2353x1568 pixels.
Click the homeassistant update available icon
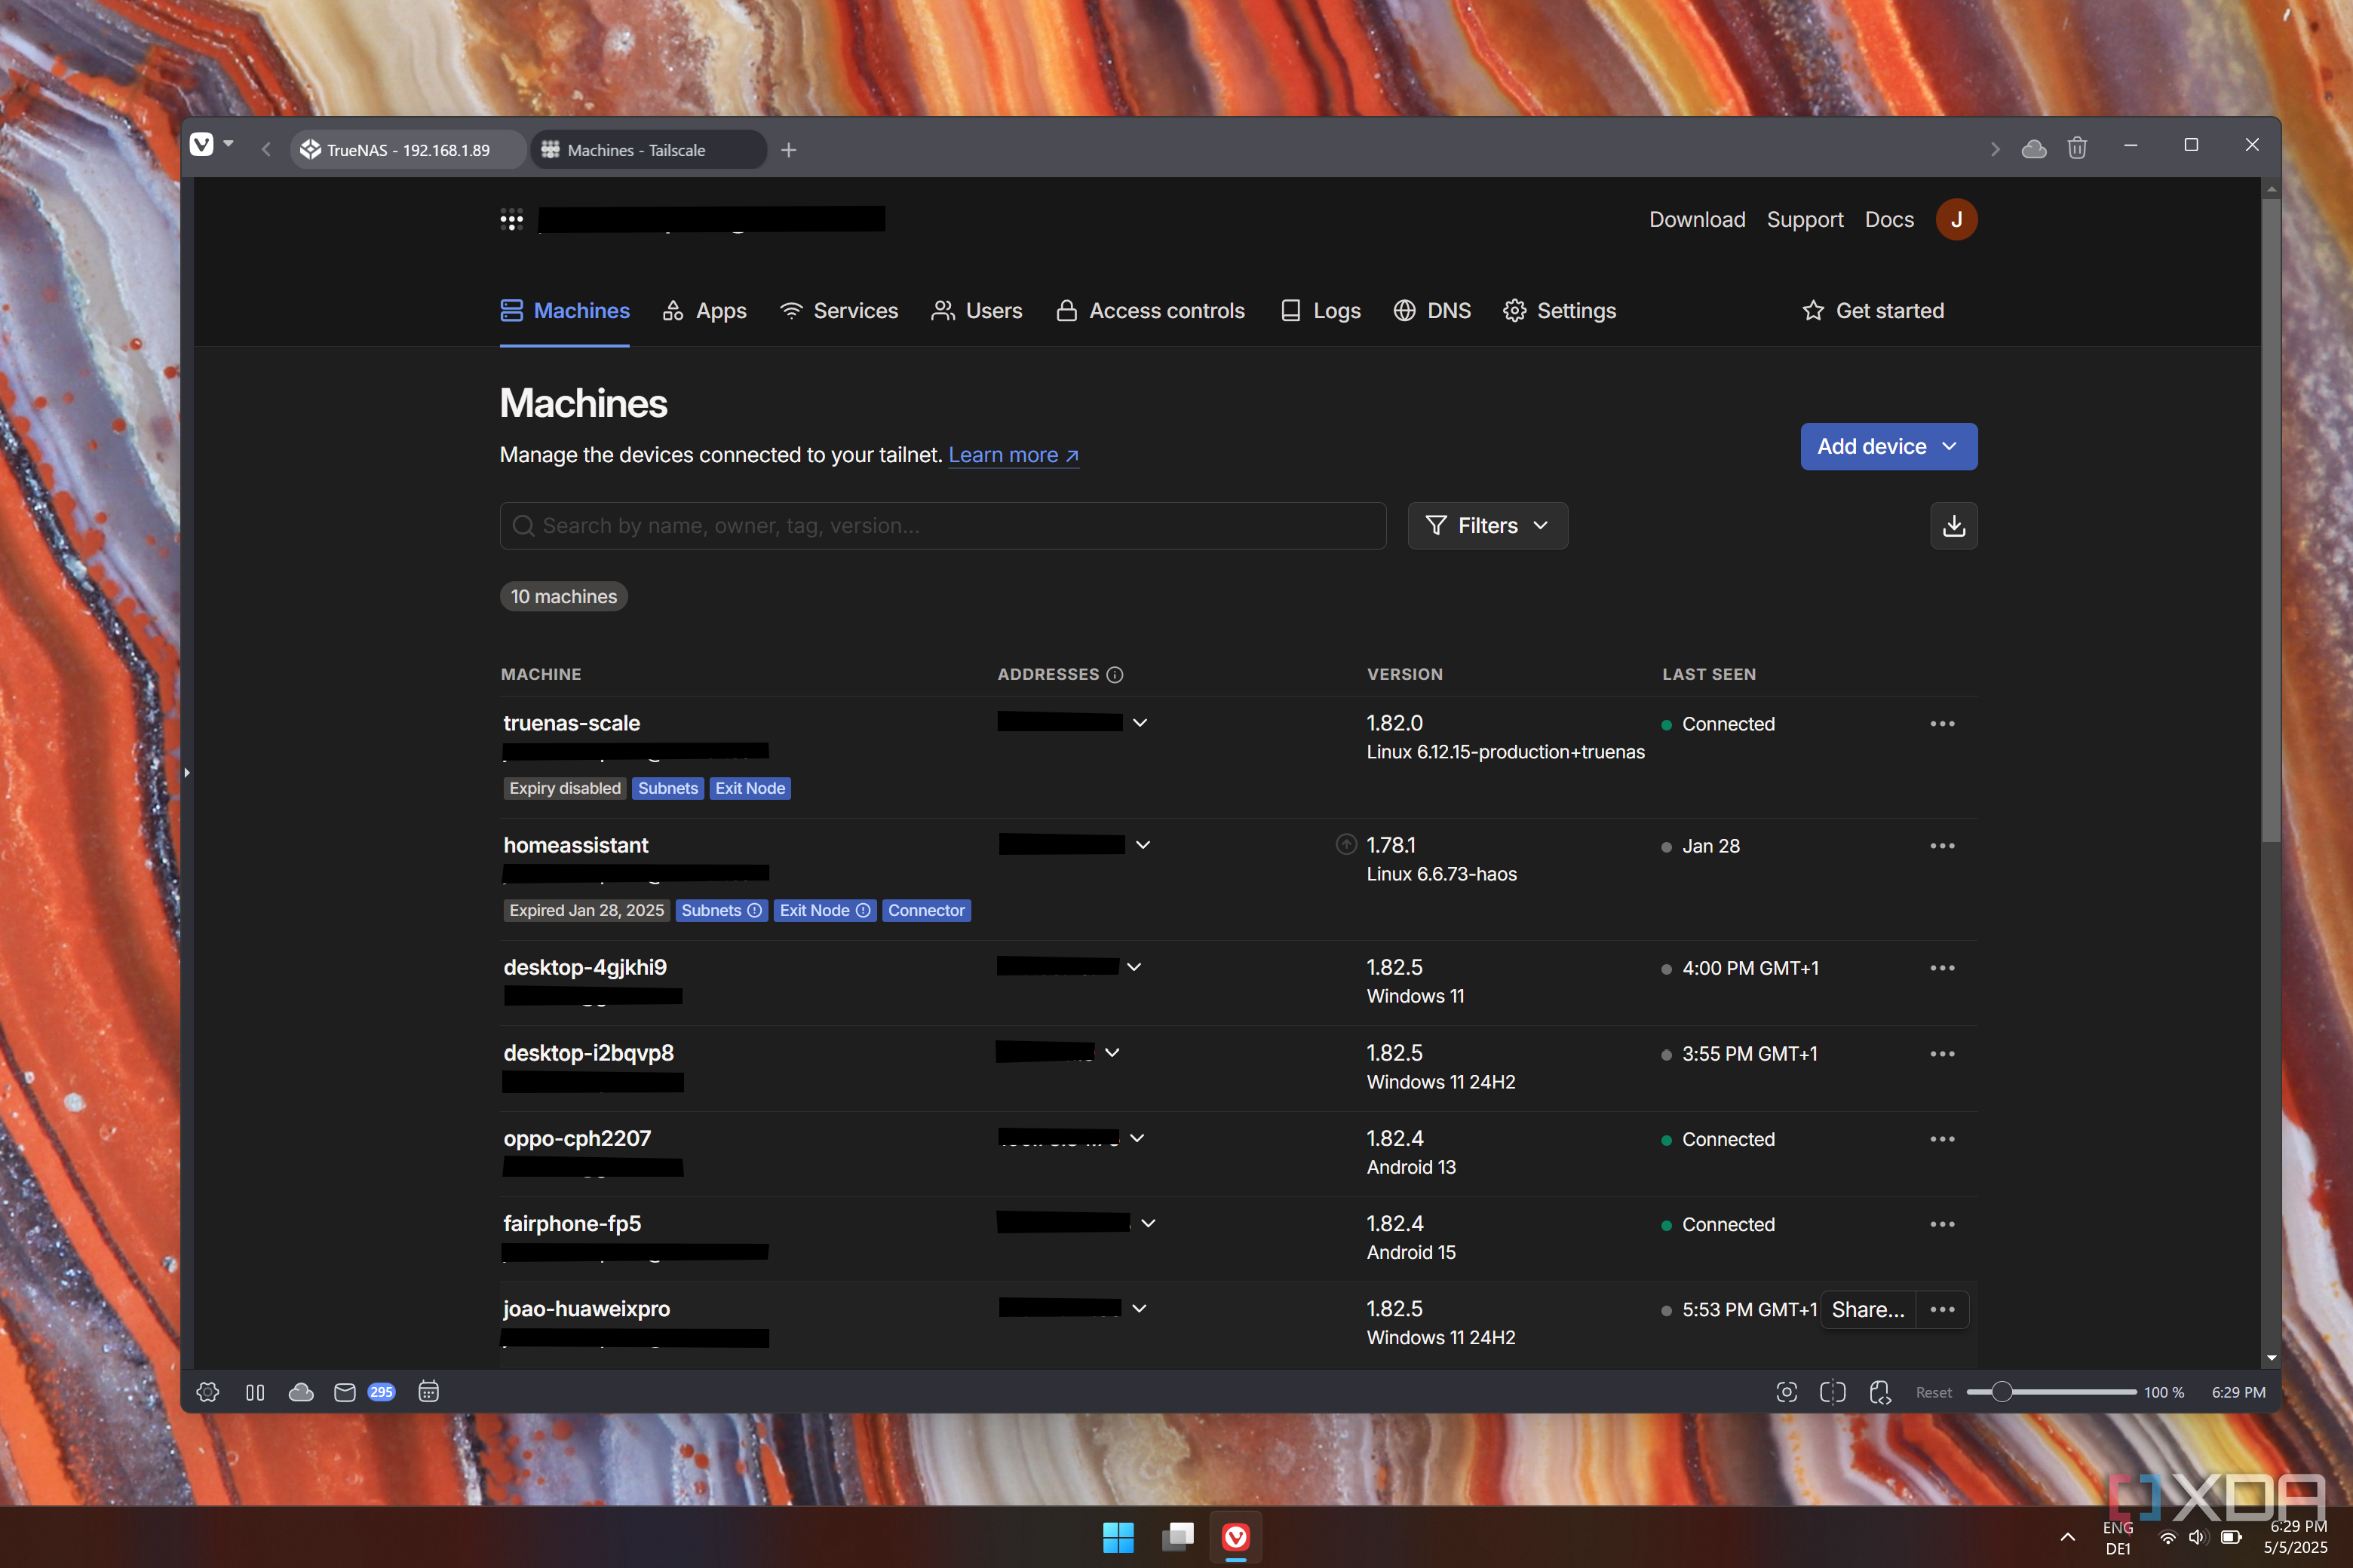[1345, 845]
